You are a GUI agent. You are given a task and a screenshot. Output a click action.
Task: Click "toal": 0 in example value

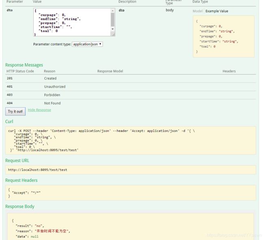pos(208,47)
